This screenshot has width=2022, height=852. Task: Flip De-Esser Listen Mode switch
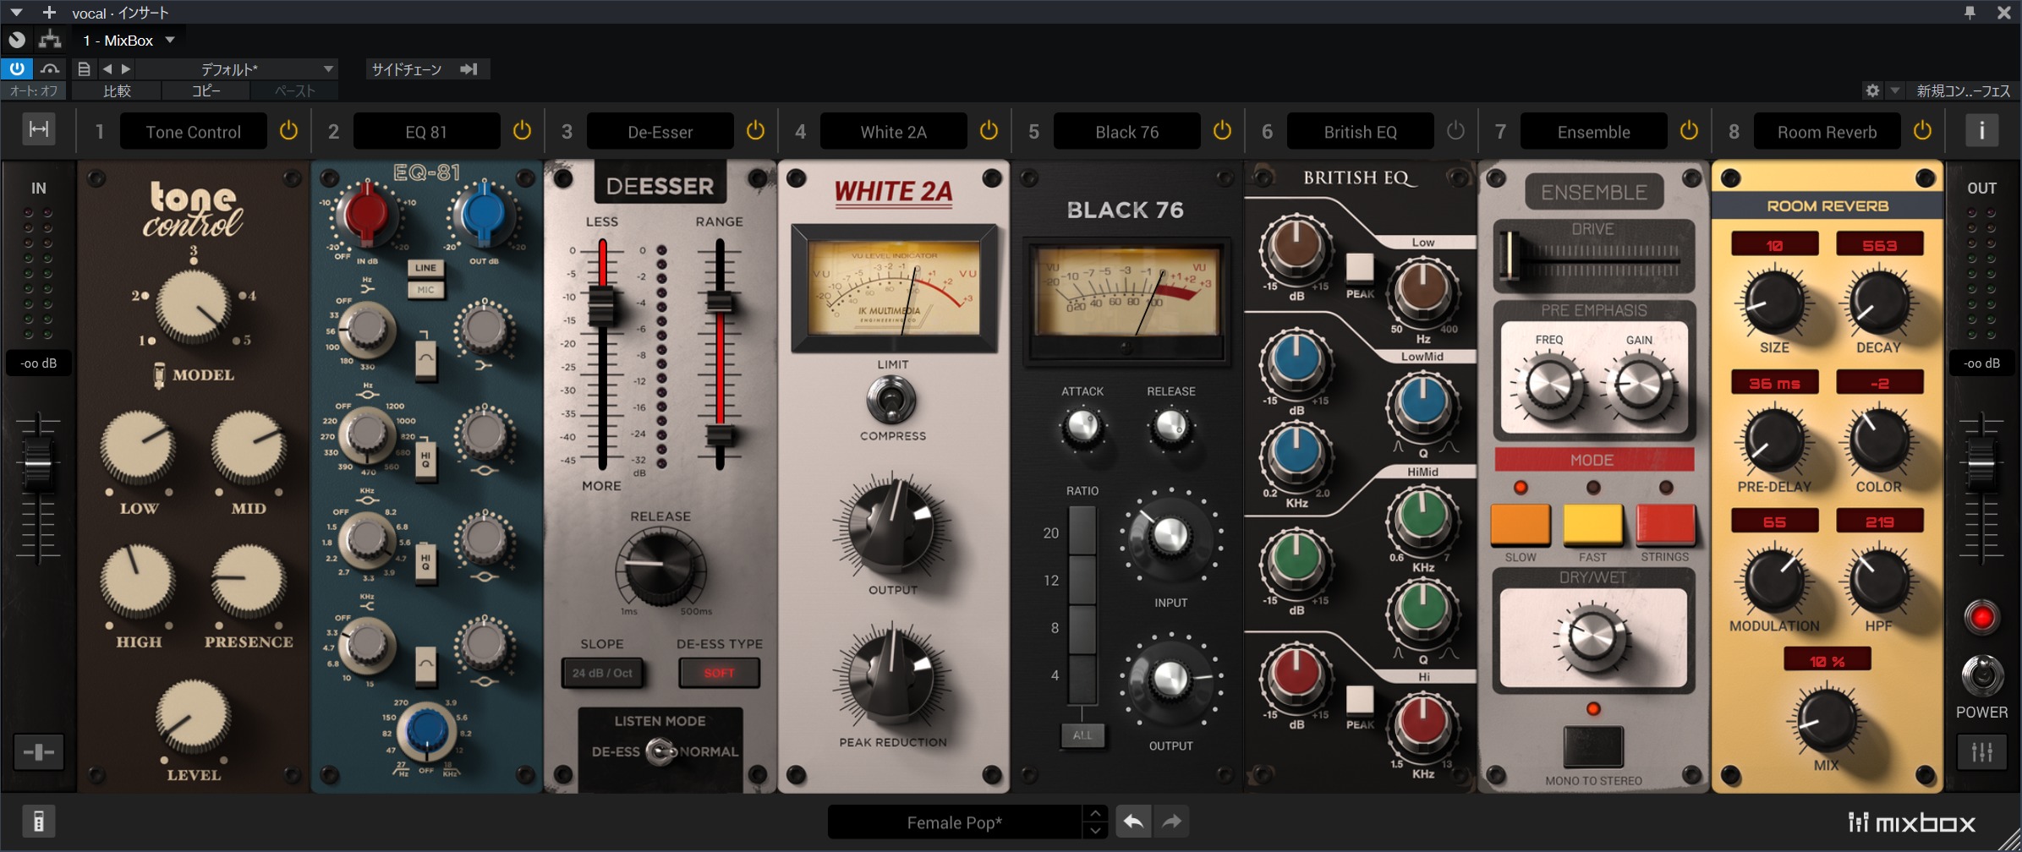(660, 751)
